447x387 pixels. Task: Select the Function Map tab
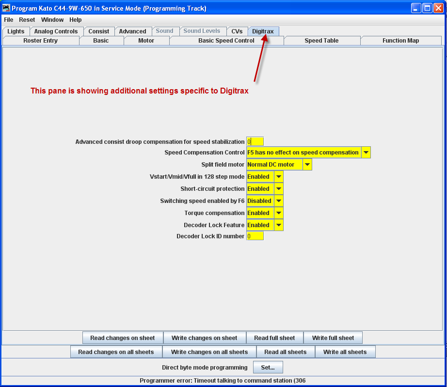[400, 41]
